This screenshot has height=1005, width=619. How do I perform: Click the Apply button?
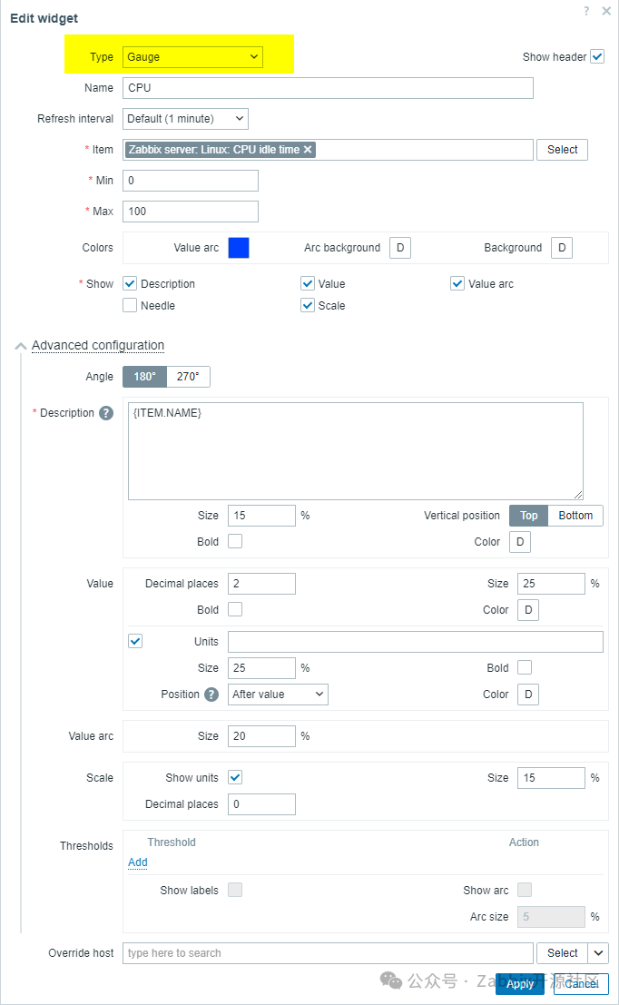click(x=520, y=984)
